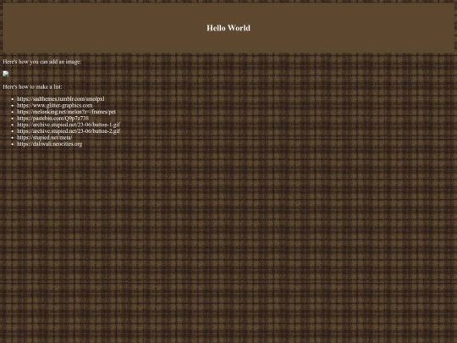
Task: Select the stupied.net/meta/ list item
Action: 45,137
